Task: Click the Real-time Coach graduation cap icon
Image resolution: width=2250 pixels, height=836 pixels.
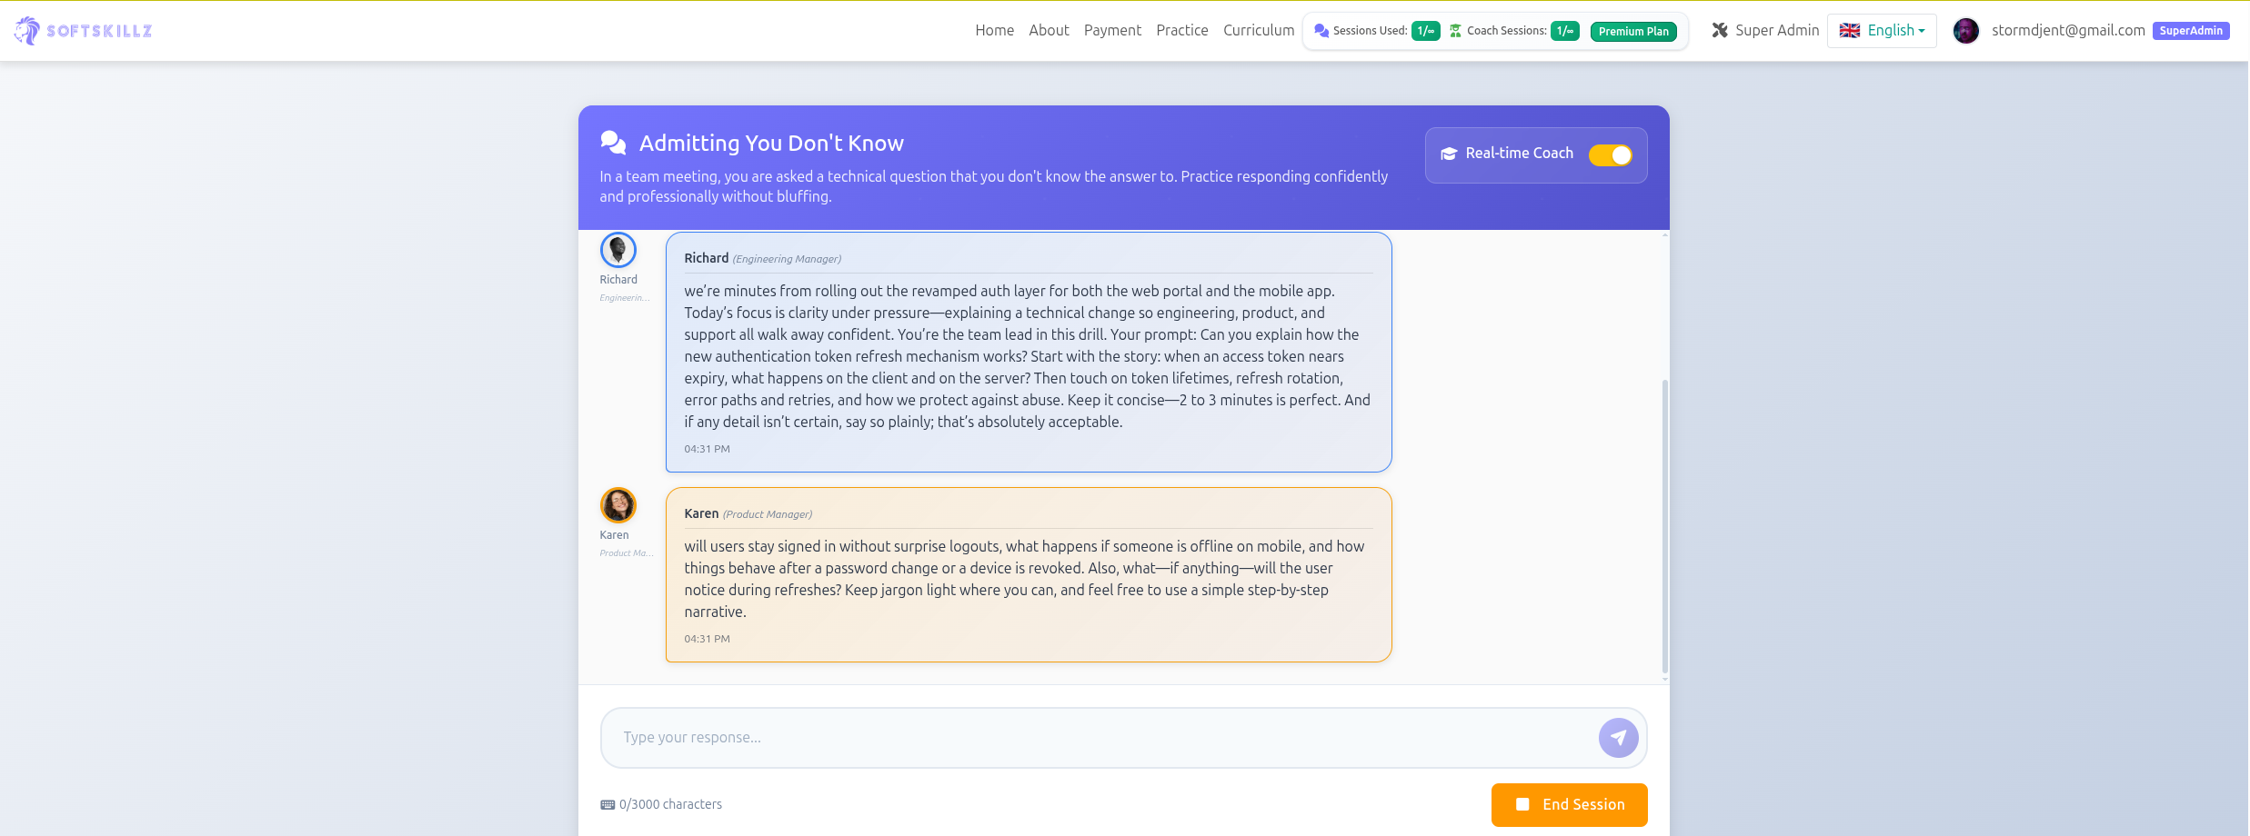Action: [x=1449, y=154]
